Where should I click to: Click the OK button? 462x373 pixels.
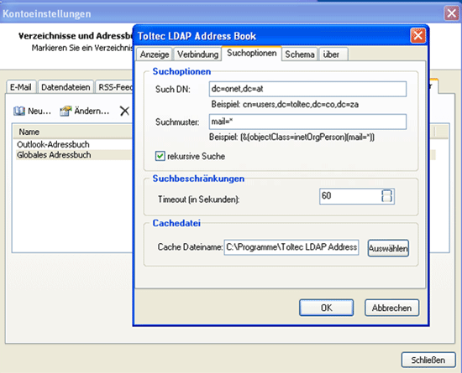coord(327,308)
